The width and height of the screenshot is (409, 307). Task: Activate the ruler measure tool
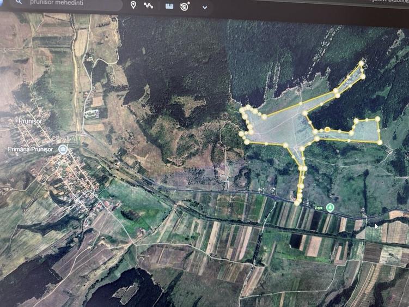coord(169,6)
